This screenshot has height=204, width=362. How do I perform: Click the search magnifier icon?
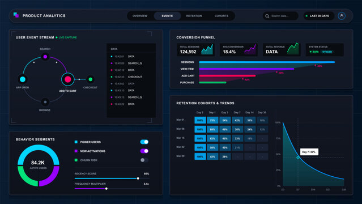point(267,16)
